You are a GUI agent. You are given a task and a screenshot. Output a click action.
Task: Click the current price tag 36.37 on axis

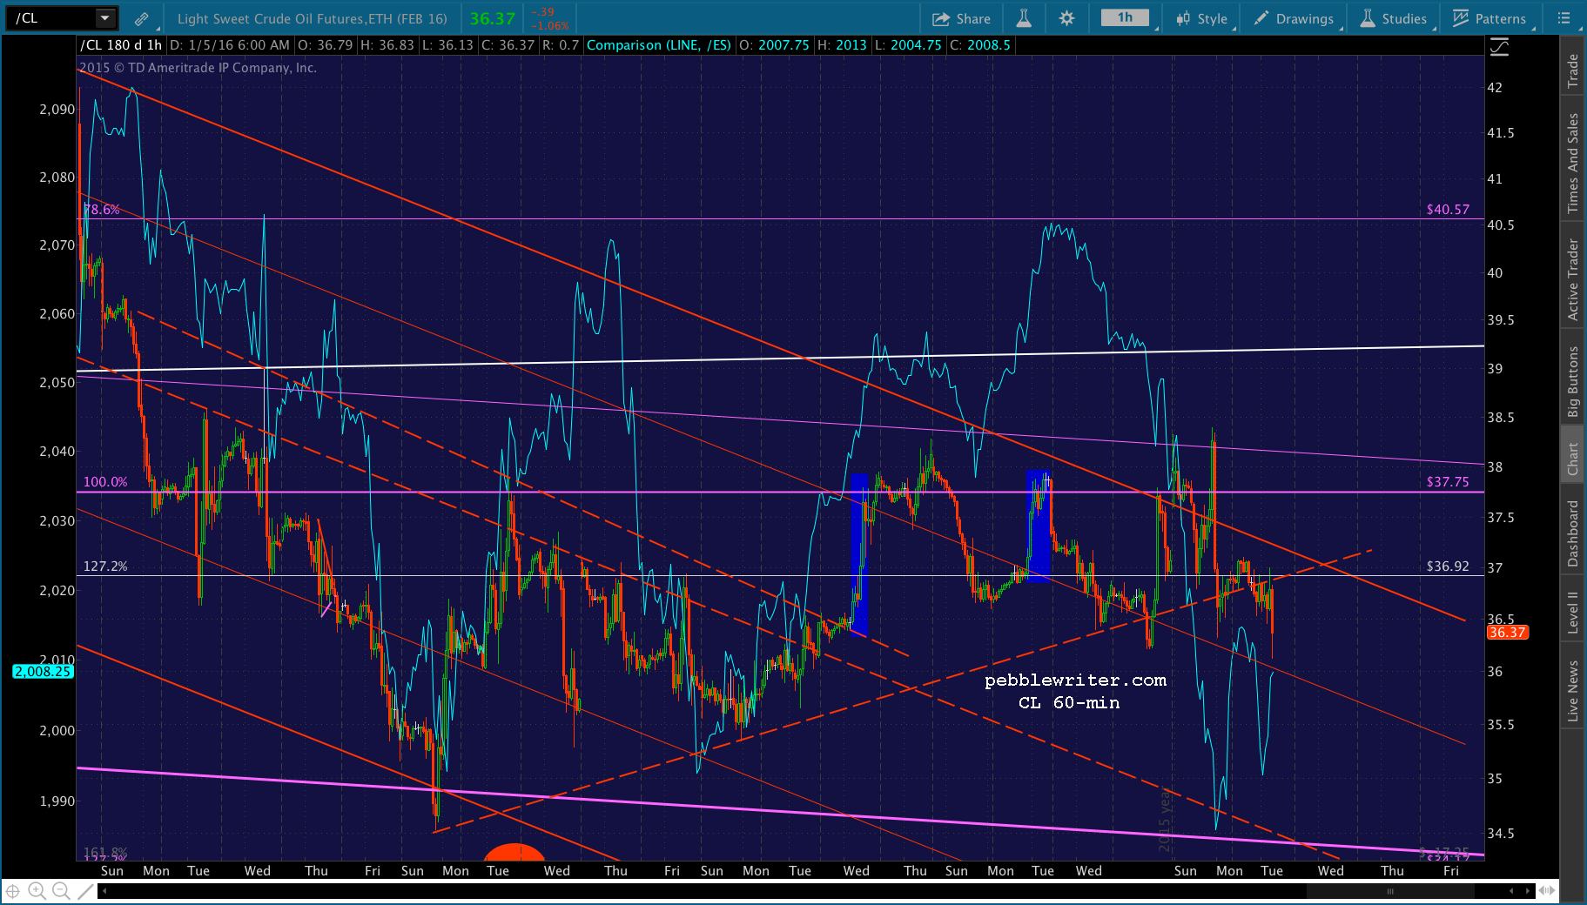coord(1507,633)
